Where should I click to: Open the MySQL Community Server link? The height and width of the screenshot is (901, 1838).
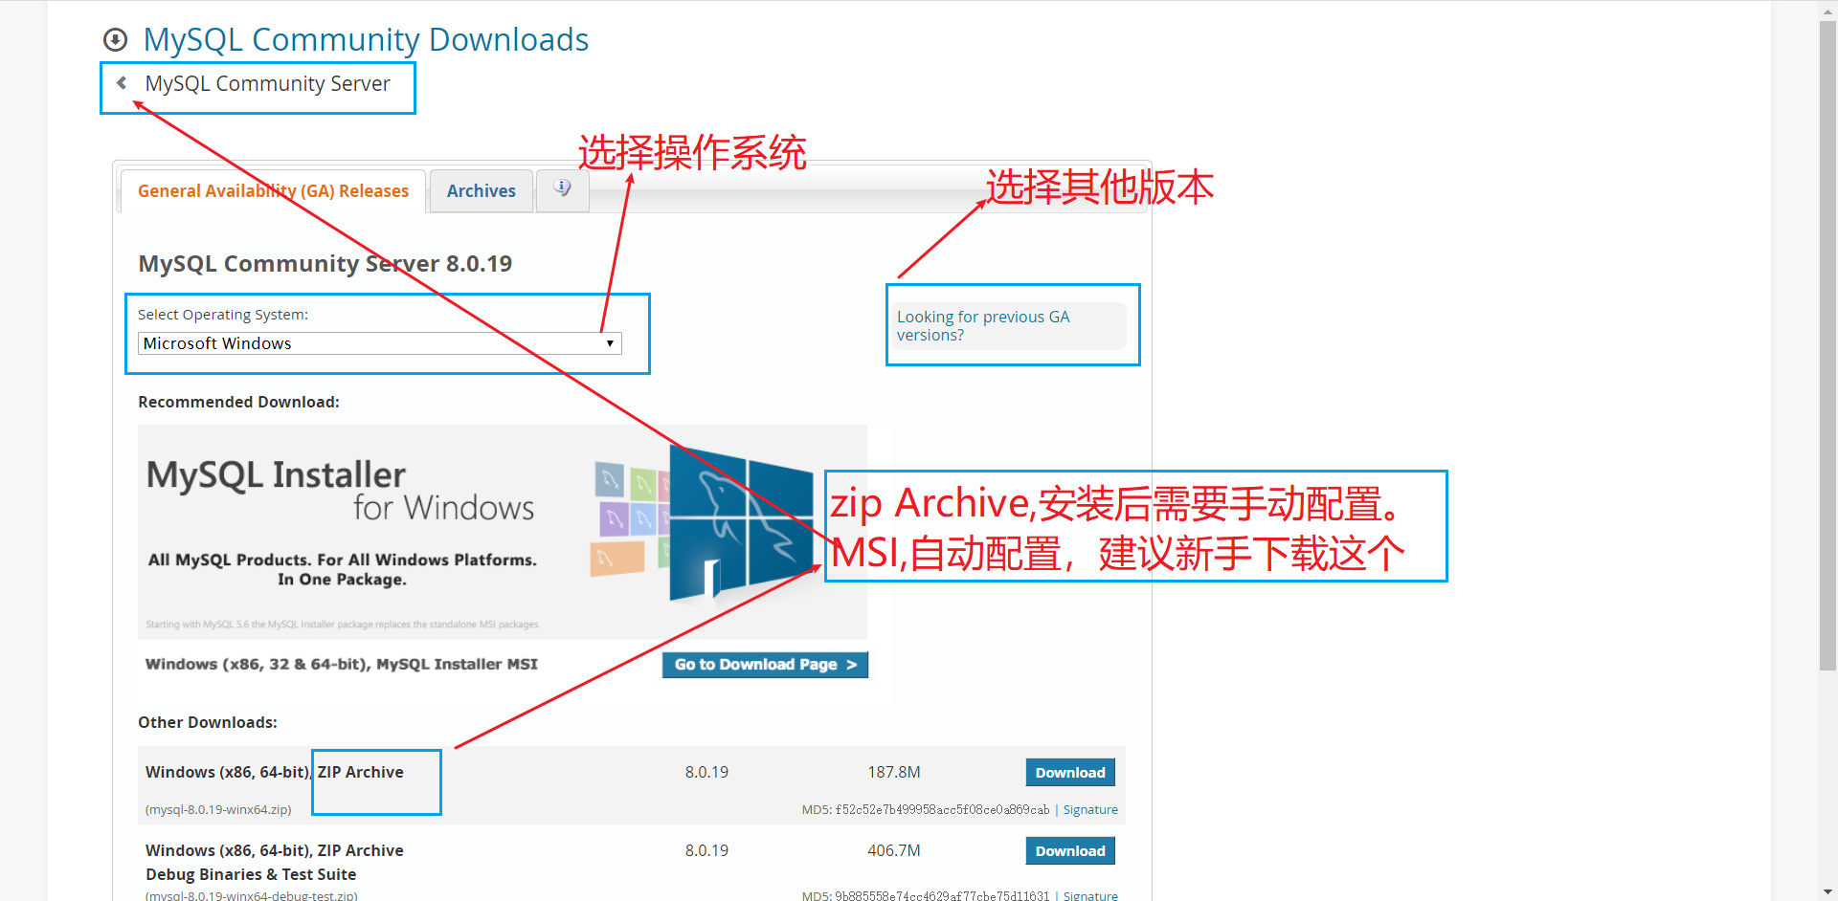coord(267,84)
